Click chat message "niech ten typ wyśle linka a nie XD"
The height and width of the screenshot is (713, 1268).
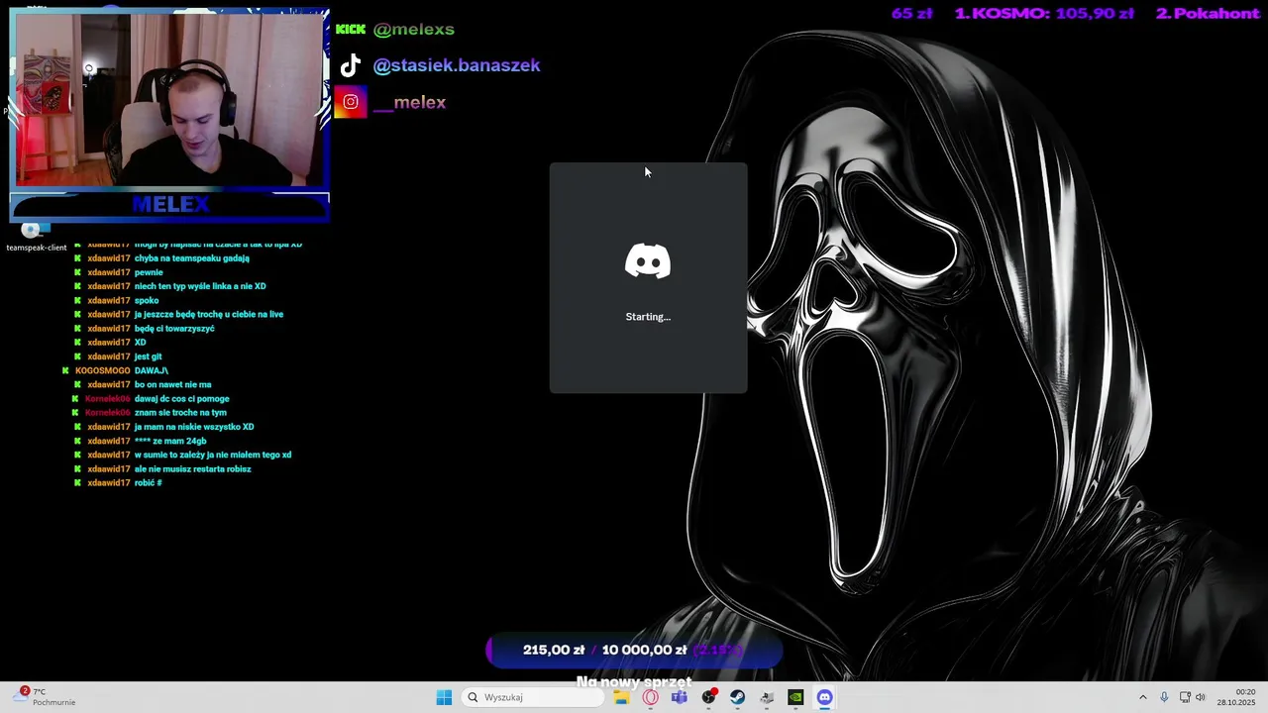click(200, 286)
